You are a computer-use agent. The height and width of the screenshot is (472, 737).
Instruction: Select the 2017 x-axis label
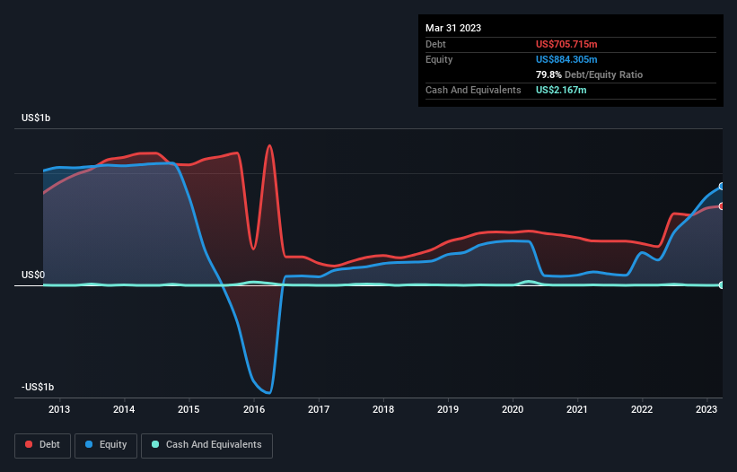(x=319, y=409)
